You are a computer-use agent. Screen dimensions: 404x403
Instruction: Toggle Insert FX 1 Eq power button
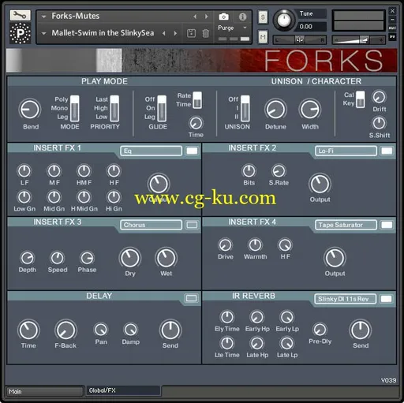tap(192, 151)
